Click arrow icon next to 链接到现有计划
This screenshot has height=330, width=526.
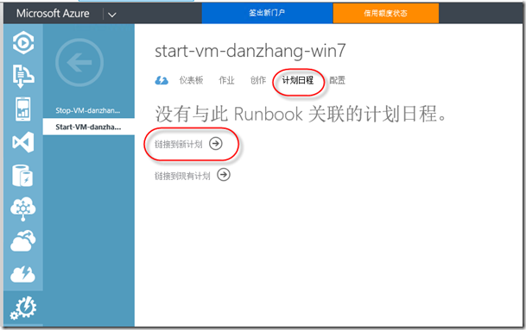tap(224, 175)
